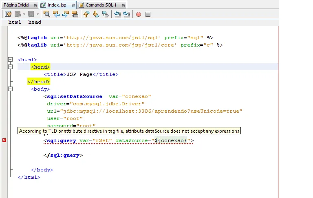
Task: Collapse the body tag code fold
Action: tap(11, 89)
